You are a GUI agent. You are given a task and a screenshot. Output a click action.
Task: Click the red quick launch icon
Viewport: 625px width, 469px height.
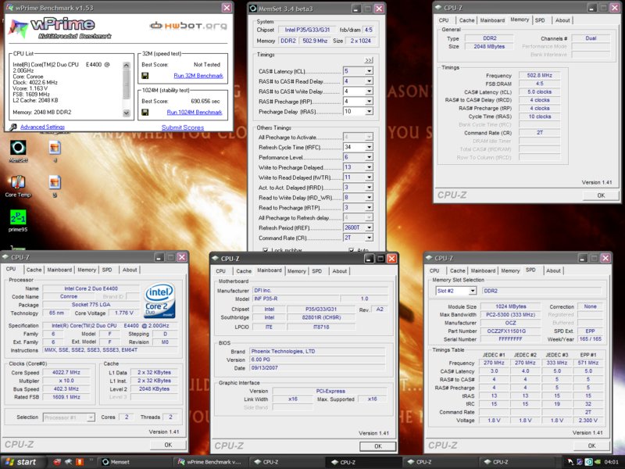coord(57,462)
